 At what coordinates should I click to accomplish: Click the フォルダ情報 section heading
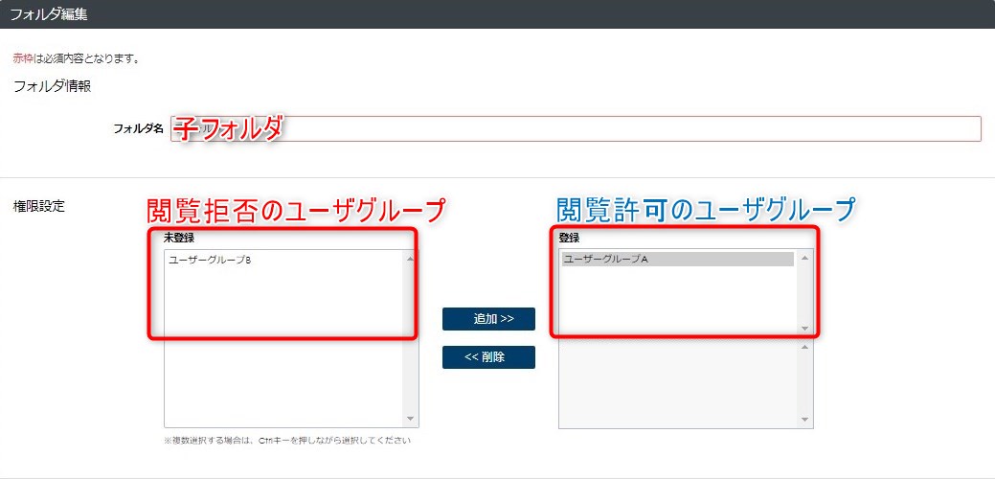tap(52, 87)
